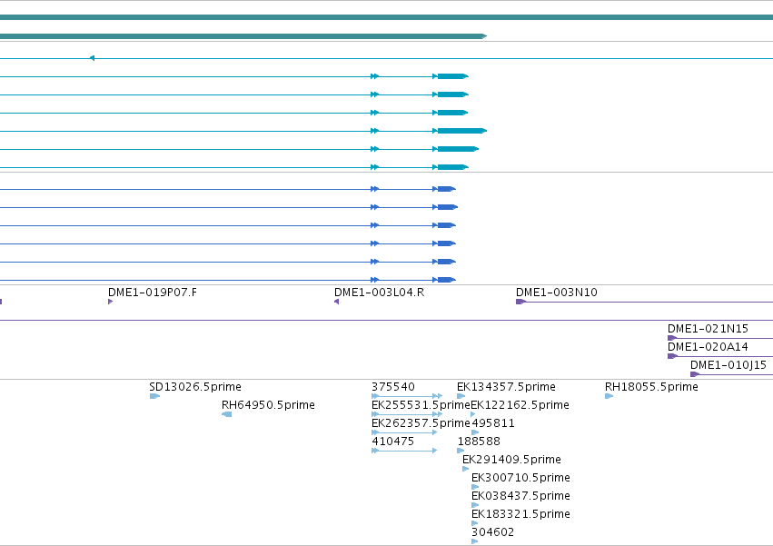Click the arrow glyph under 304602

(x=475, y=541)
